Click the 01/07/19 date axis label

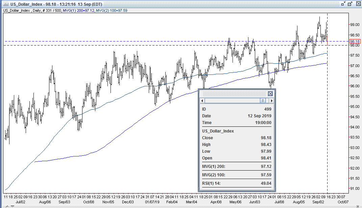coord(152,202)
